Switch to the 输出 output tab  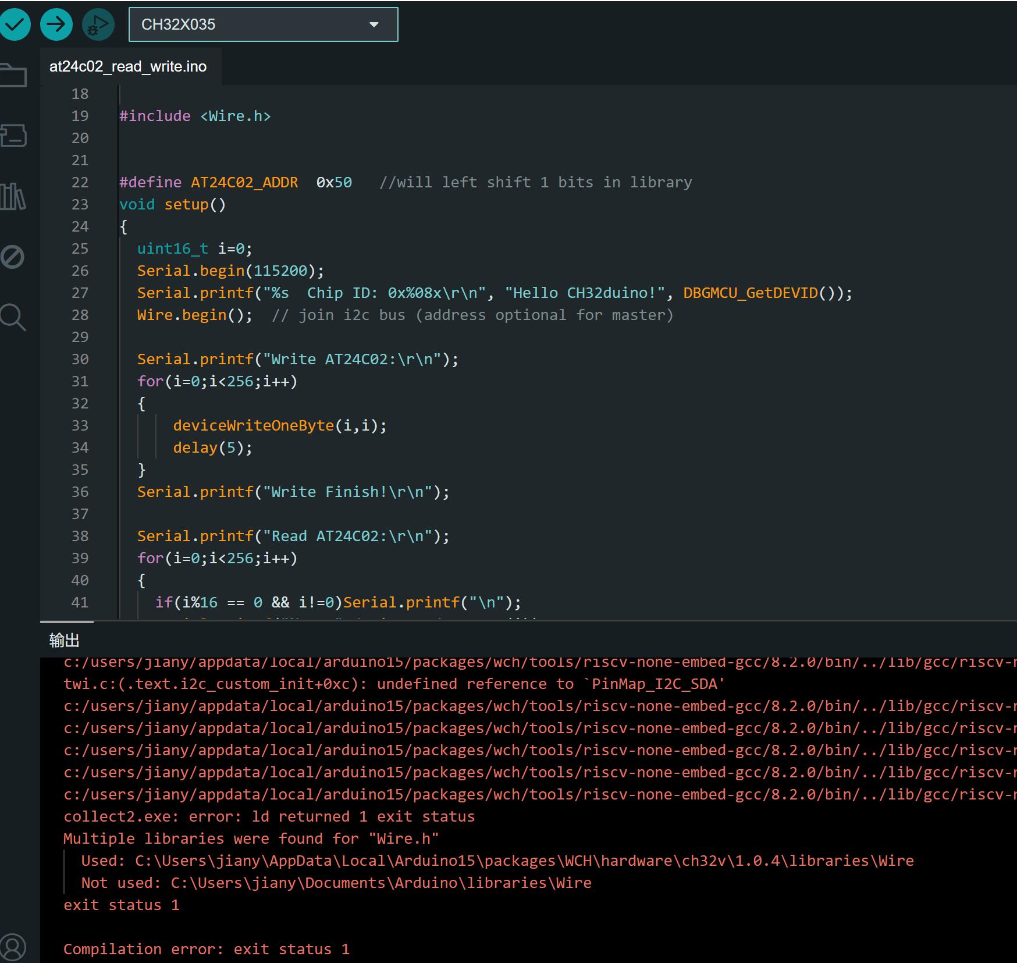point(64,641)
